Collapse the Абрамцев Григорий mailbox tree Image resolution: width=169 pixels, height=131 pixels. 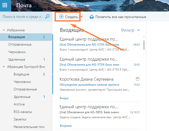point(4,67)
